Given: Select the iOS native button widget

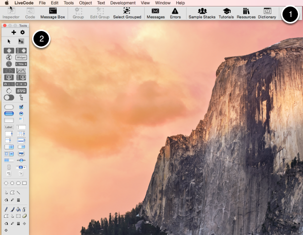Looking at the screenshot, I should coord(9,70).
